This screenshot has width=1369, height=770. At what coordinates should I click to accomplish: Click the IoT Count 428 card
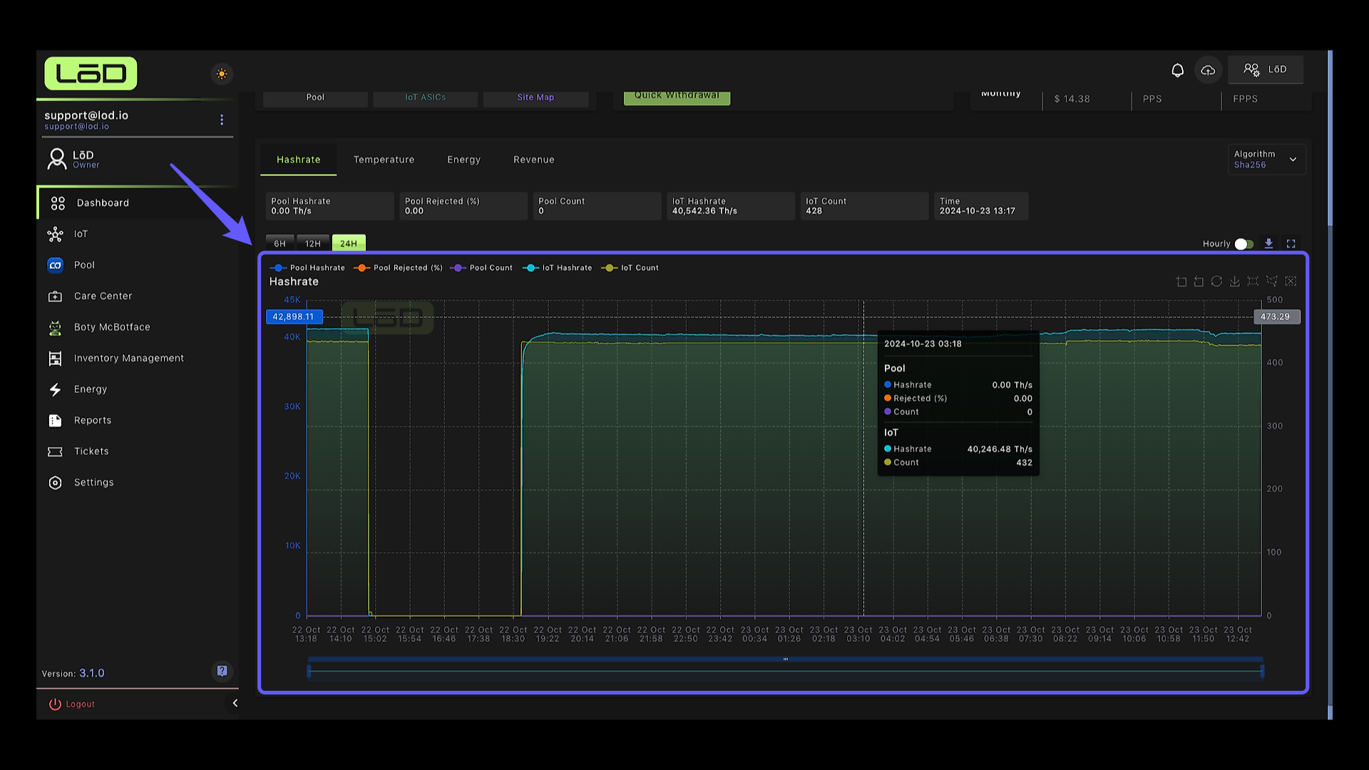tap(864, 206)
